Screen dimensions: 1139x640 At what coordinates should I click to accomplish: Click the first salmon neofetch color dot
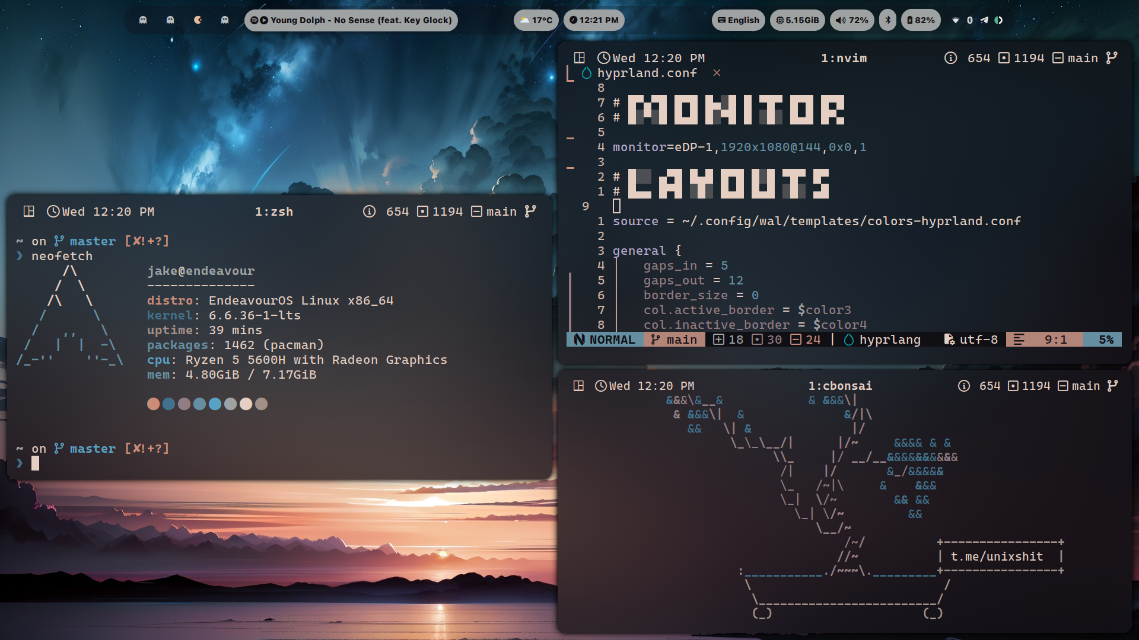click(x=153, y=404)
